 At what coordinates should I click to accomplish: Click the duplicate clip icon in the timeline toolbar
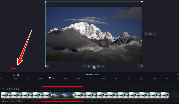(x=18, y=75)
